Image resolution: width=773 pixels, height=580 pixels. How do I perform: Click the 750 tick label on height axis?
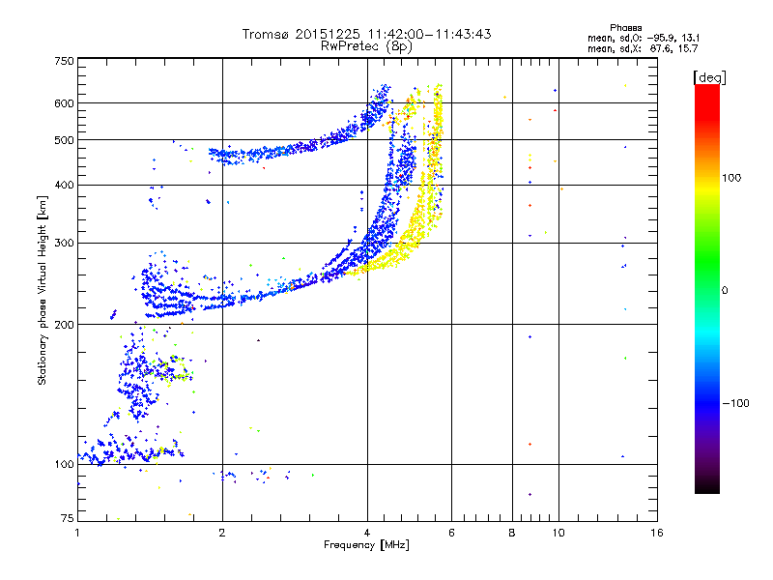click(64, 61)
